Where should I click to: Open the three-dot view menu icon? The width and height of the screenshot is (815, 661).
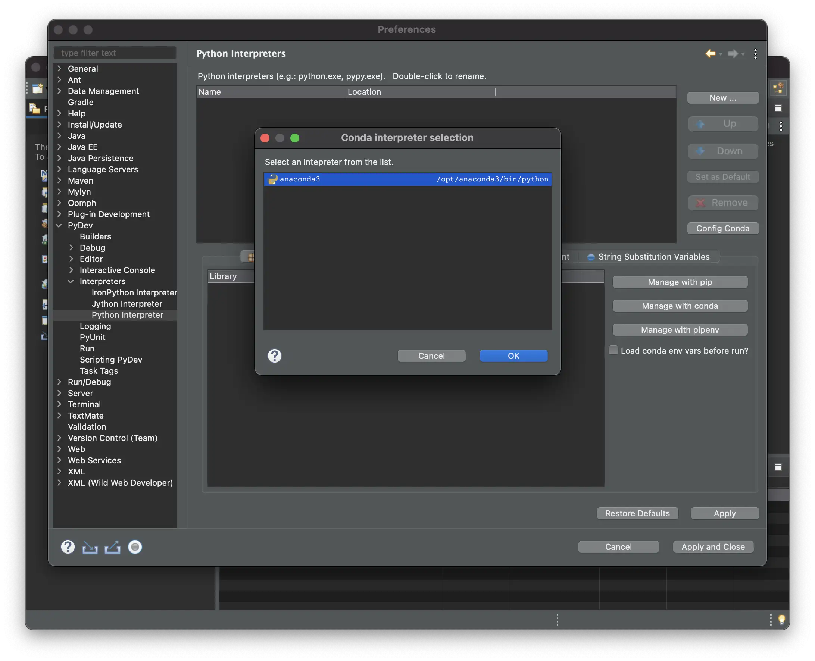[755, 54]
